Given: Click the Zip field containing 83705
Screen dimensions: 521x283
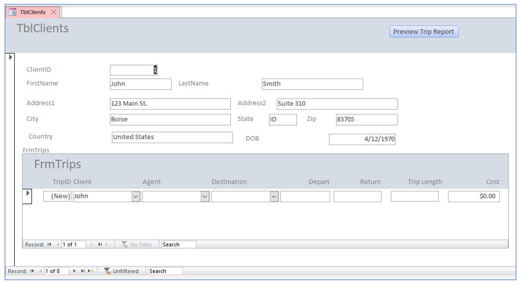Looking at the screenshot, I should tap(366, 120).
